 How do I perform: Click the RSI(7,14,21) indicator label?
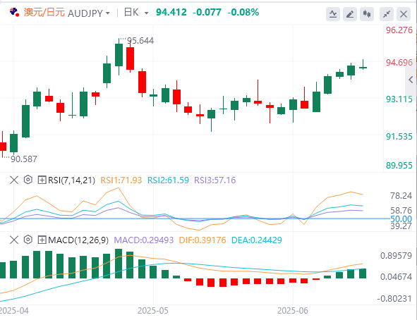(71, 180)
